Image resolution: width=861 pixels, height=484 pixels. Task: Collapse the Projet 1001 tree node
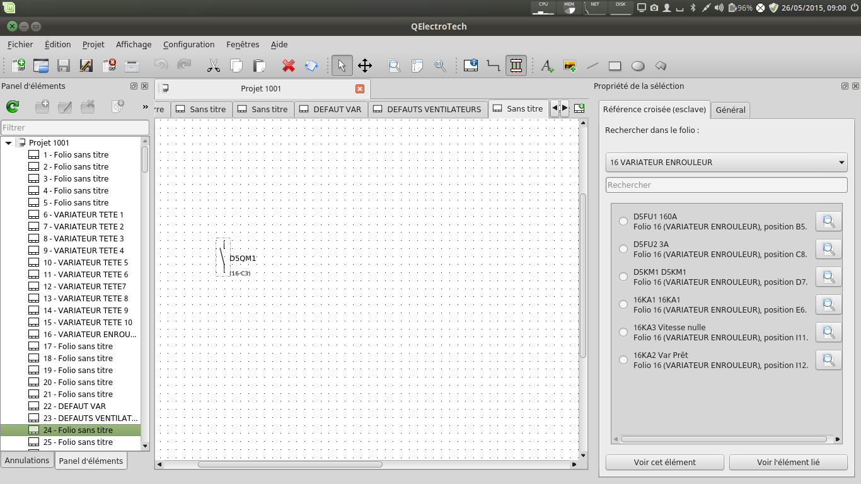pyautogui.click(x=9, y=143)
